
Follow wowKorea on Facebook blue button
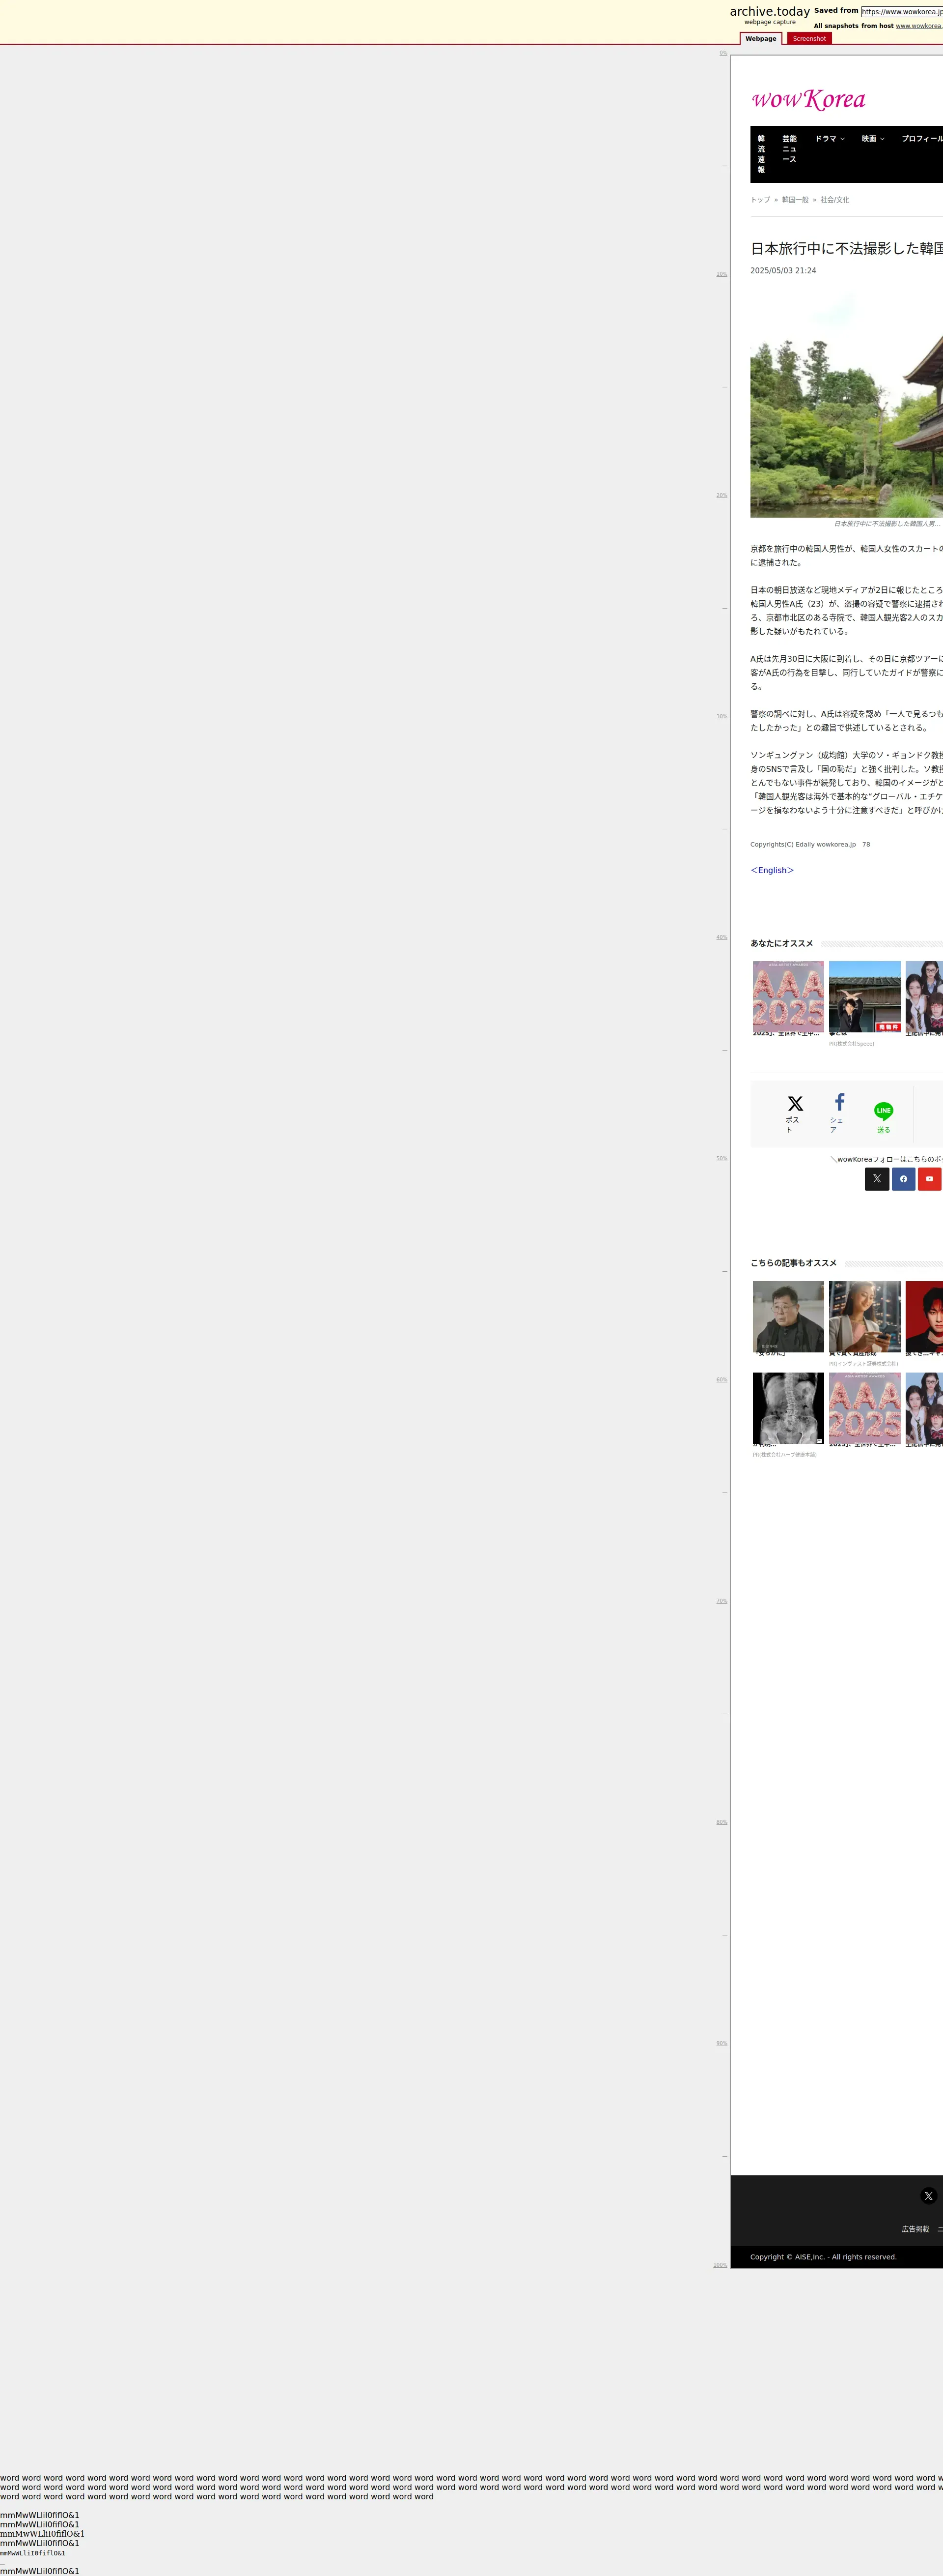click(903, 1178)
